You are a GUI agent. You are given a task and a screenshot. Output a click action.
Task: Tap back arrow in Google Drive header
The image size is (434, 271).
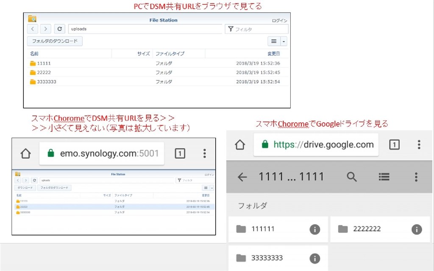coord(242,177)
